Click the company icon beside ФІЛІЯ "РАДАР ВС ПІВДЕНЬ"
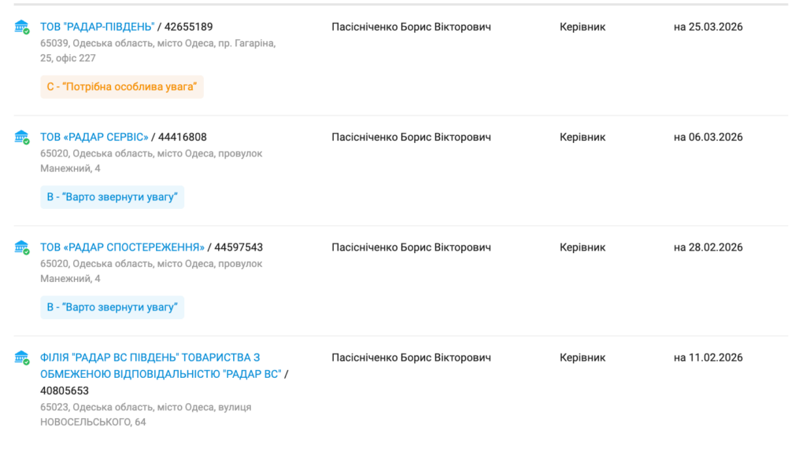 coord(22,358)
